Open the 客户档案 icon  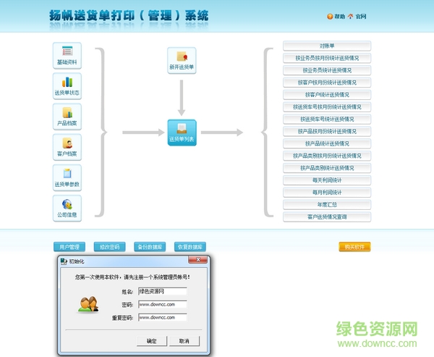(x=67, y=147)
